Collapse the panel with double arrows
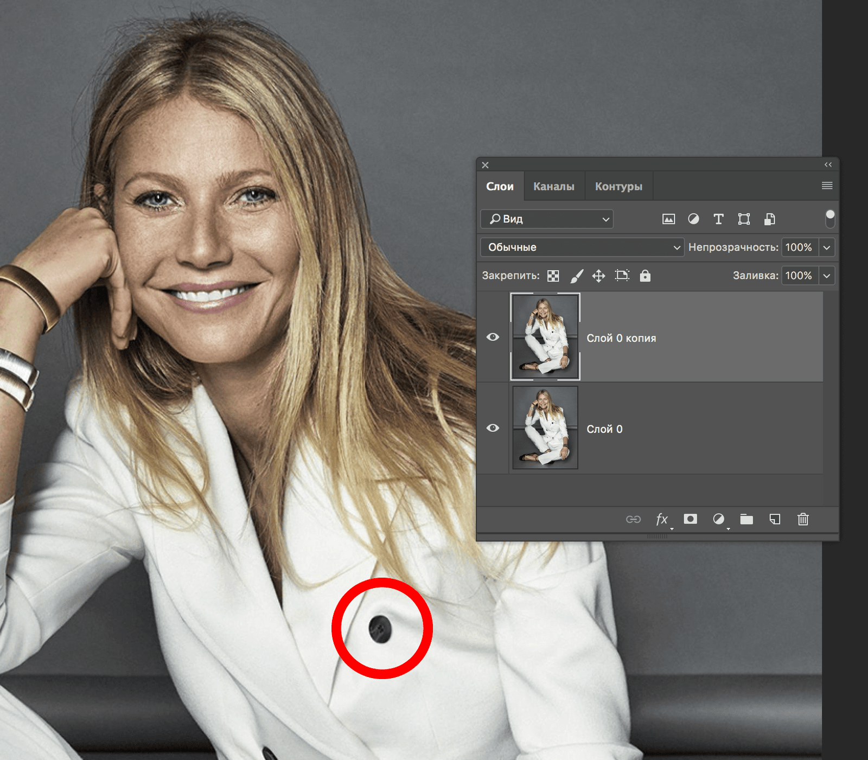Viewport: 868px width, 760px height. 828,164
